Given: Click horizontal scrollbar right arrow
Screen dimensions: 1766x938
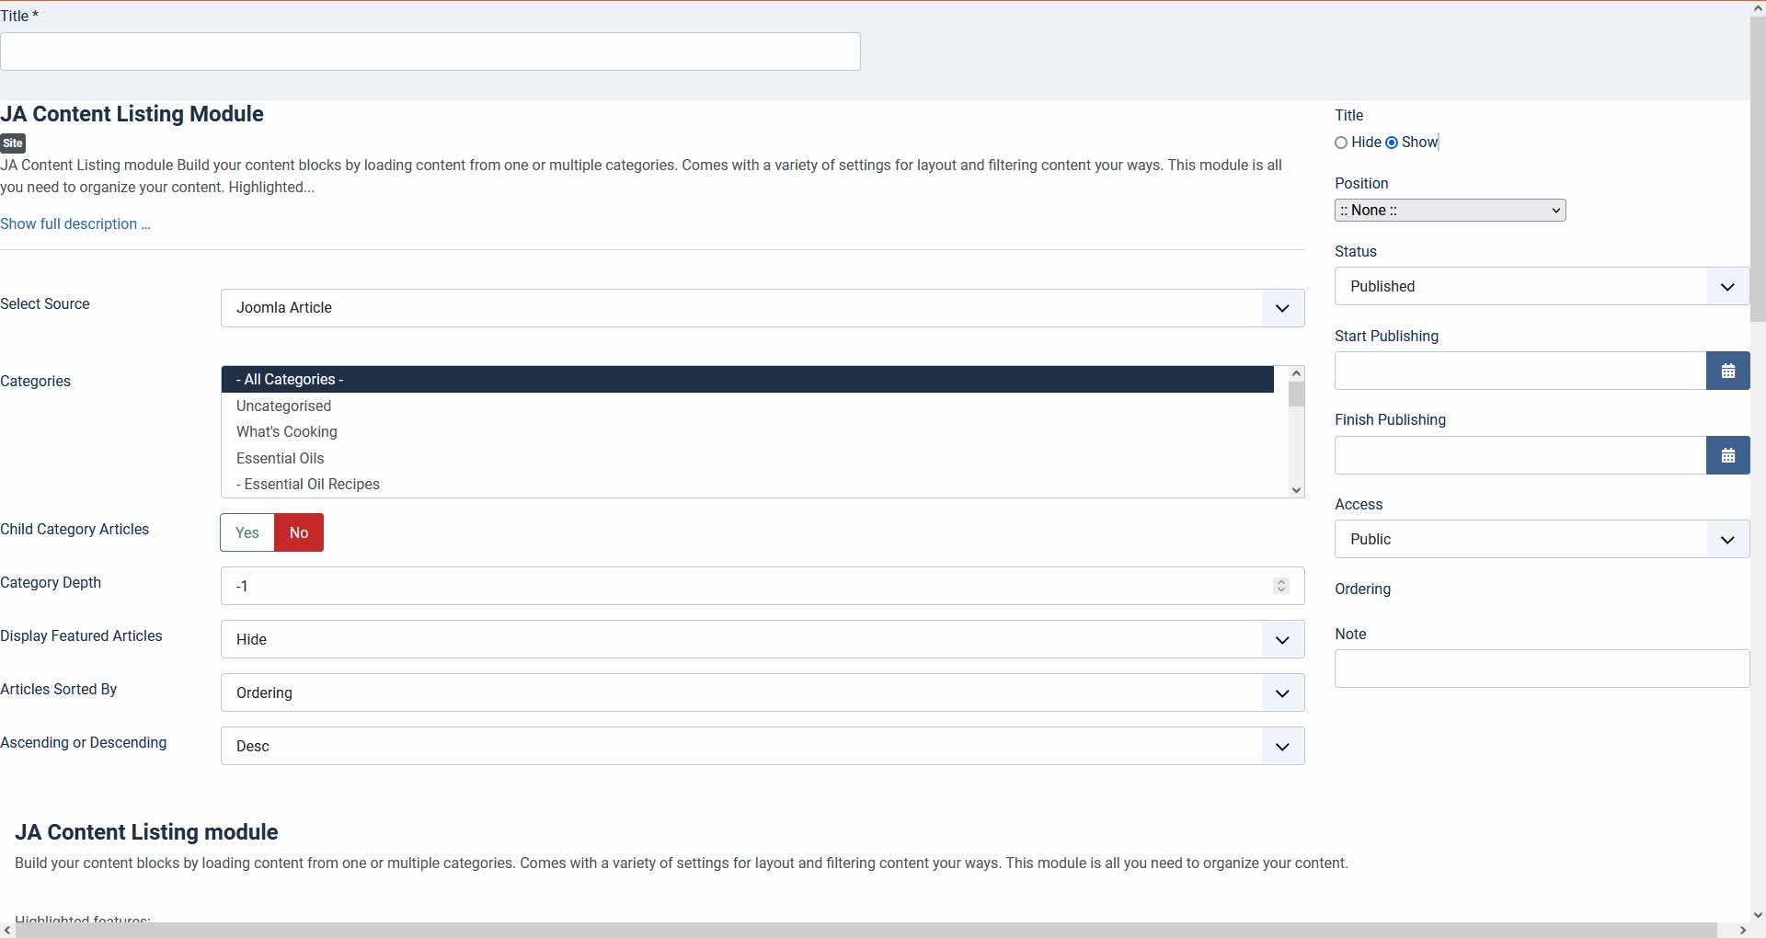Looking at the screenshot, I should point(1742,931).
